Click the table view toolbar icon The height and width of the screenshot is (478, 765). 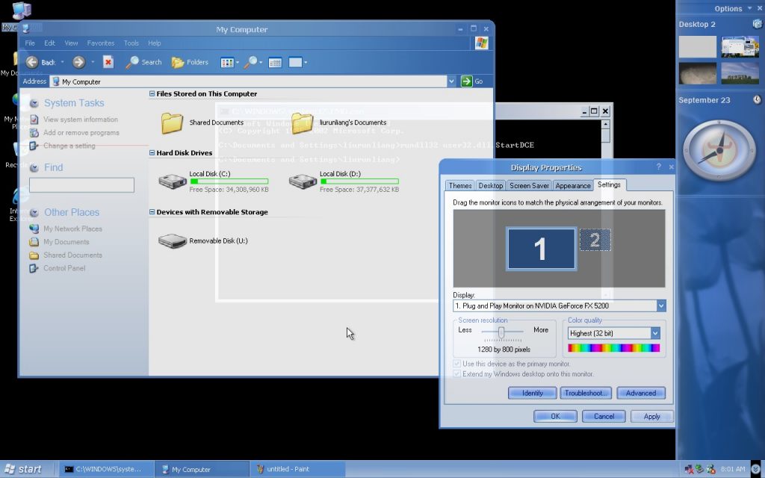click(x=275, y=63)
